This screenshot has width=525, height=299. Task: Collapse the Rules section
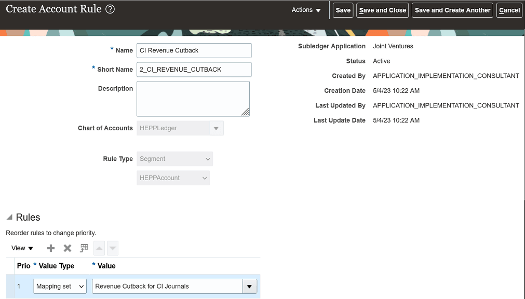(x=9, y=218)
